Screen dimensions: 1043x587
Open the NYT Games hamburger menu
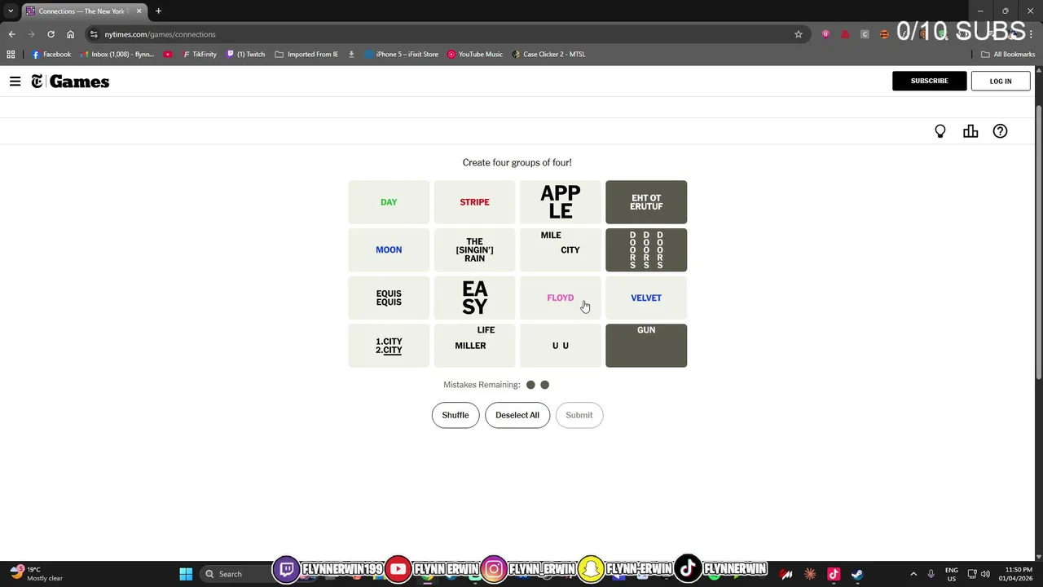[x=15, y=82]
